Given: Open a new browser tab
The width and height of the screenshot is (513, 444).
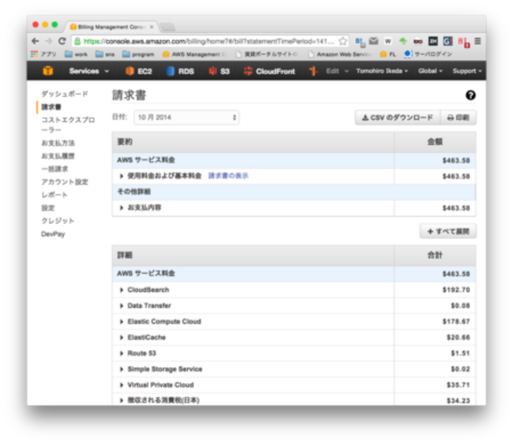Looking at the screenshot, I should tap(167, 27).
